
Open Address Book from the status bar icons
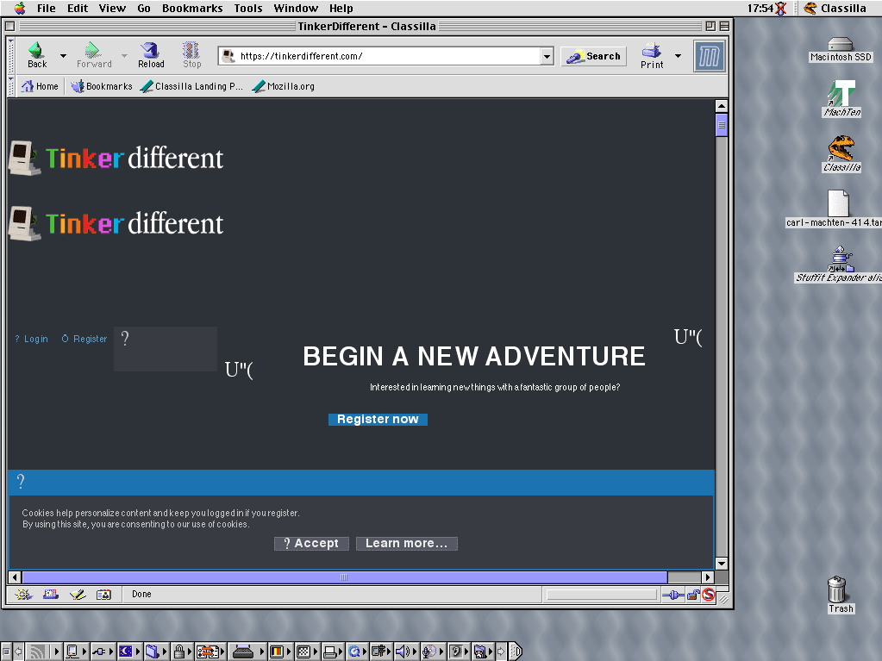click(104, 594)
